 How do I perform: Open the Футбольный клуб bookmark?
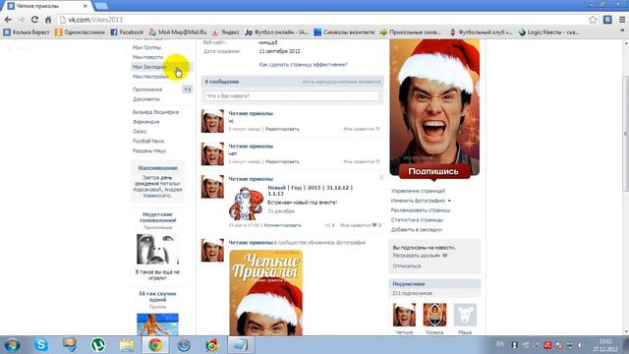pyautogui.click(x=481, y=32)
